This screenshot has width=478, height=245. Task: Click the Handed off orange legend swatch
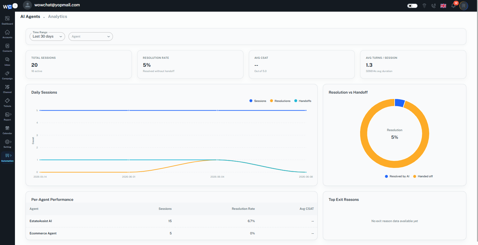pyautogui.click(x=415, y=176)
